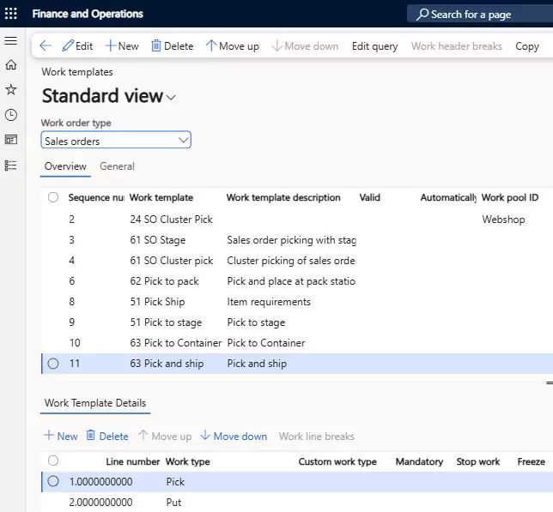
Task: Open Favorites star icon in sidebar
Action: [x=11, y=89]
